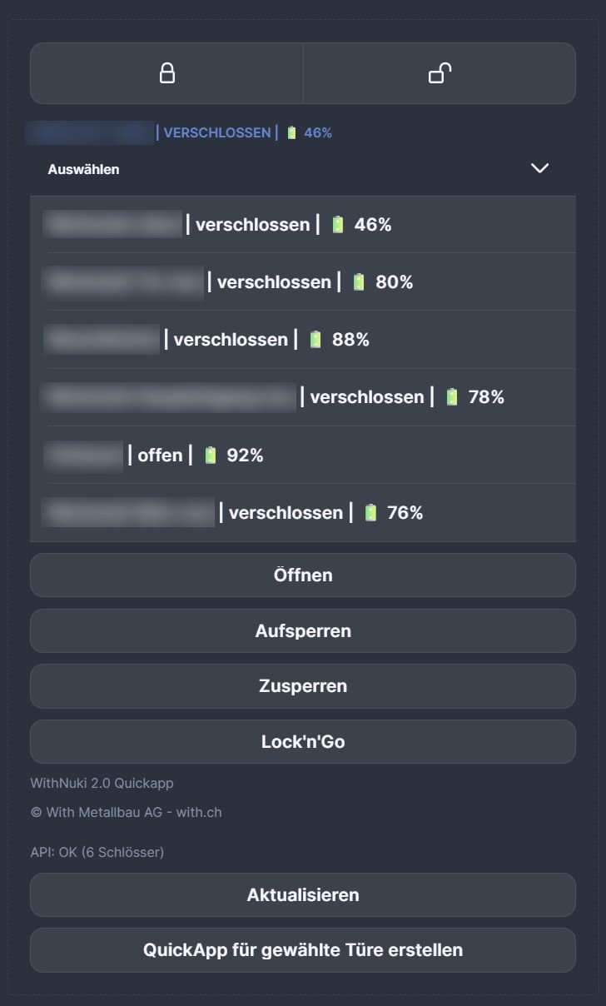Click the closed padlock icon to lock
The height and width of the screenshot is (1006, 606).
(x=166, y=73)
